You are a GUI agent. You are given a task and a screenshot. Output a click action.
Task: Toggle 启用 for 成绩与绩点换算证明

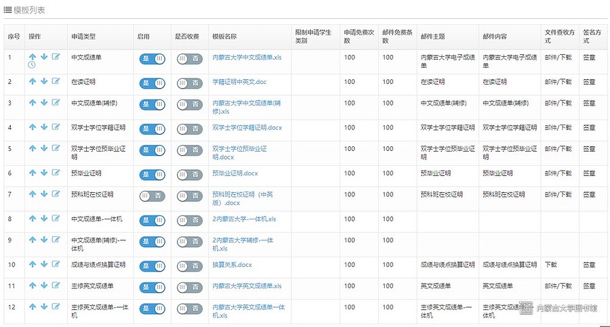[152, 266]
